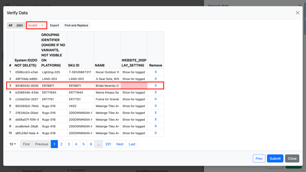The width and height of the screenshot is (306, 172).
Task: Remove row 1 Lighting-025 via X
Action: pyautogui.click(x=156, y=72)
